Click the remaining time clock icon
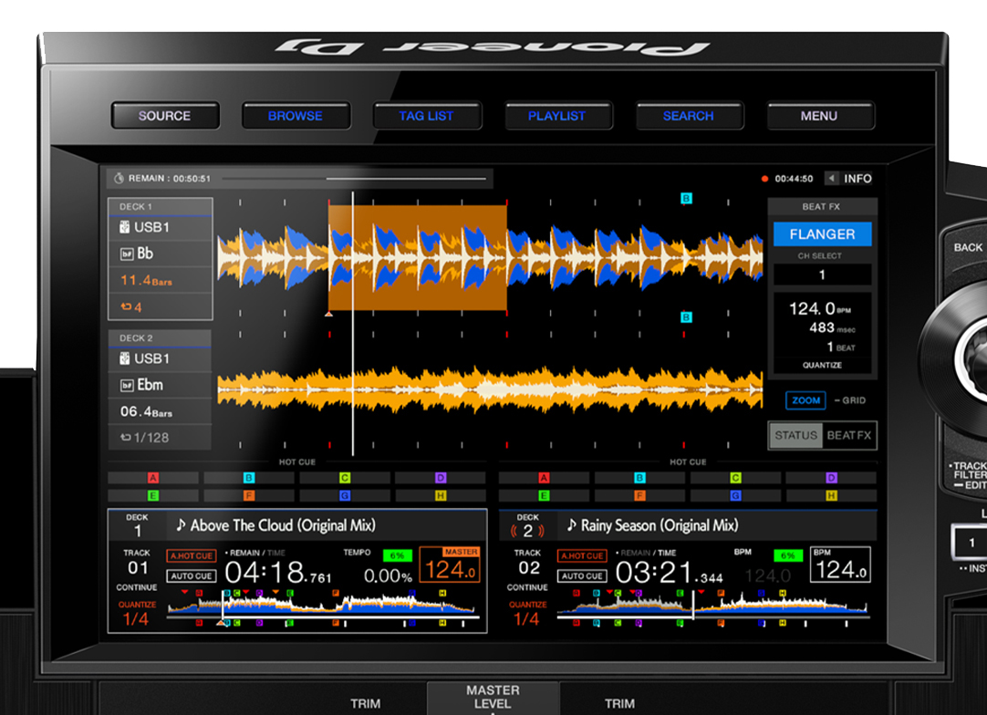987x715 pixels. tap(119, 179)
